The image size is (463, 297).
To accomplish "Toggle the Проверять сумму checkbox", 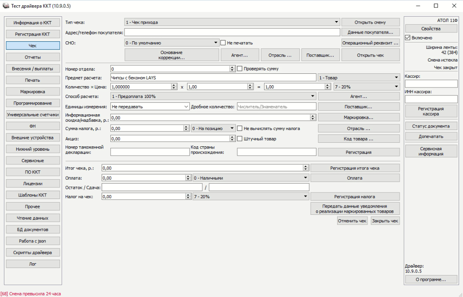I will pos(240,69).
